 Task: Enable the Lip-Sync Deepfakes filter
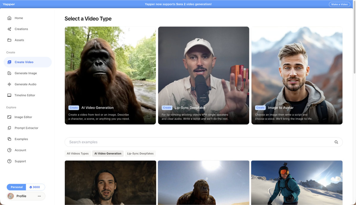coord(140,153)
